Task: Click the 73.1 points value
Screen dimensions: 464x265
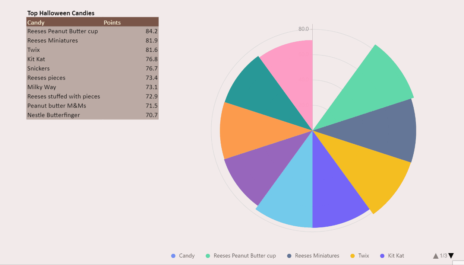Action: pos(152,87)
